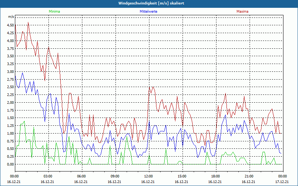Click the 21:00 time axis label
Screen dimensions: 298x186
[x=250, y=176]
